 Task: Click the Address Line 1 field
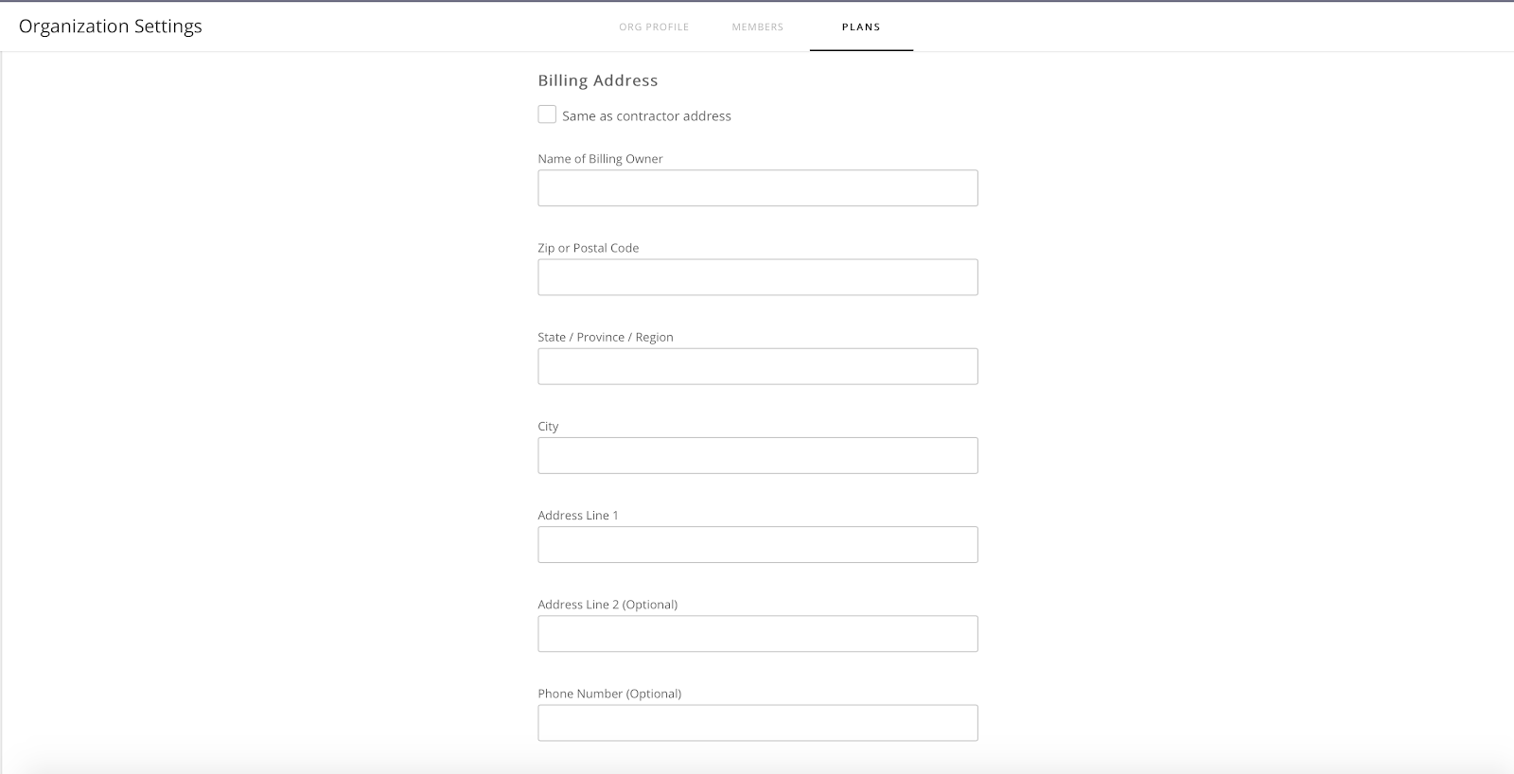click(758, 544)
